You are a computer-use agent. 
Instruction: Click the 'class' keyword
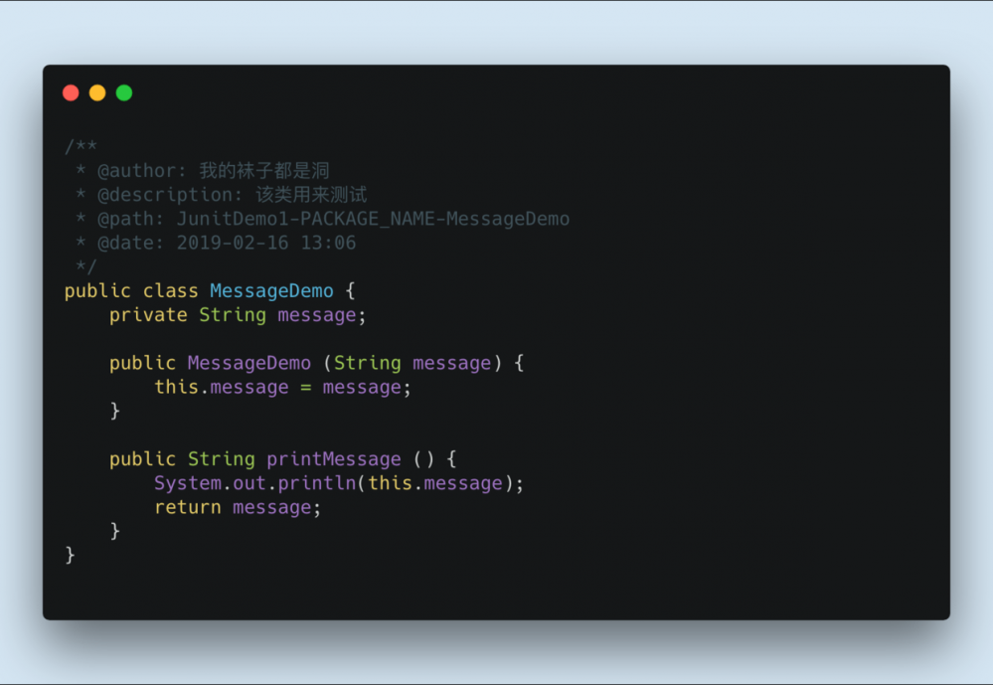tap(170, 291)
